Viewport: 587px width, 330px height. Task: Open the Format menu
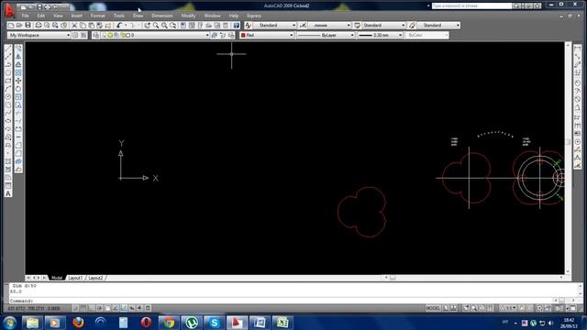click(x=98, y=16)
